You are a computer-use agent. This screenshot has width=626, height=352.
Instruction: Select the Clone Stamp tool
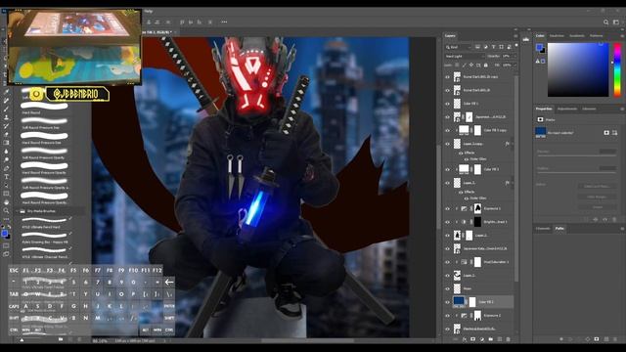(x=6, y=117)
